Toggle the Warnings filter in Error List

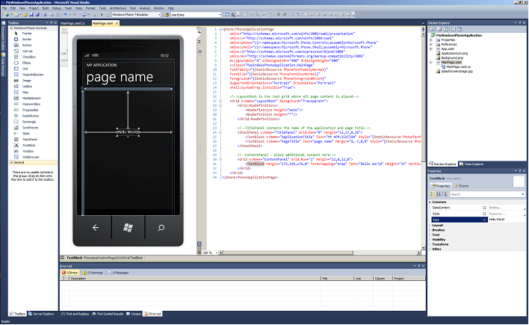[x=93, y=273]
